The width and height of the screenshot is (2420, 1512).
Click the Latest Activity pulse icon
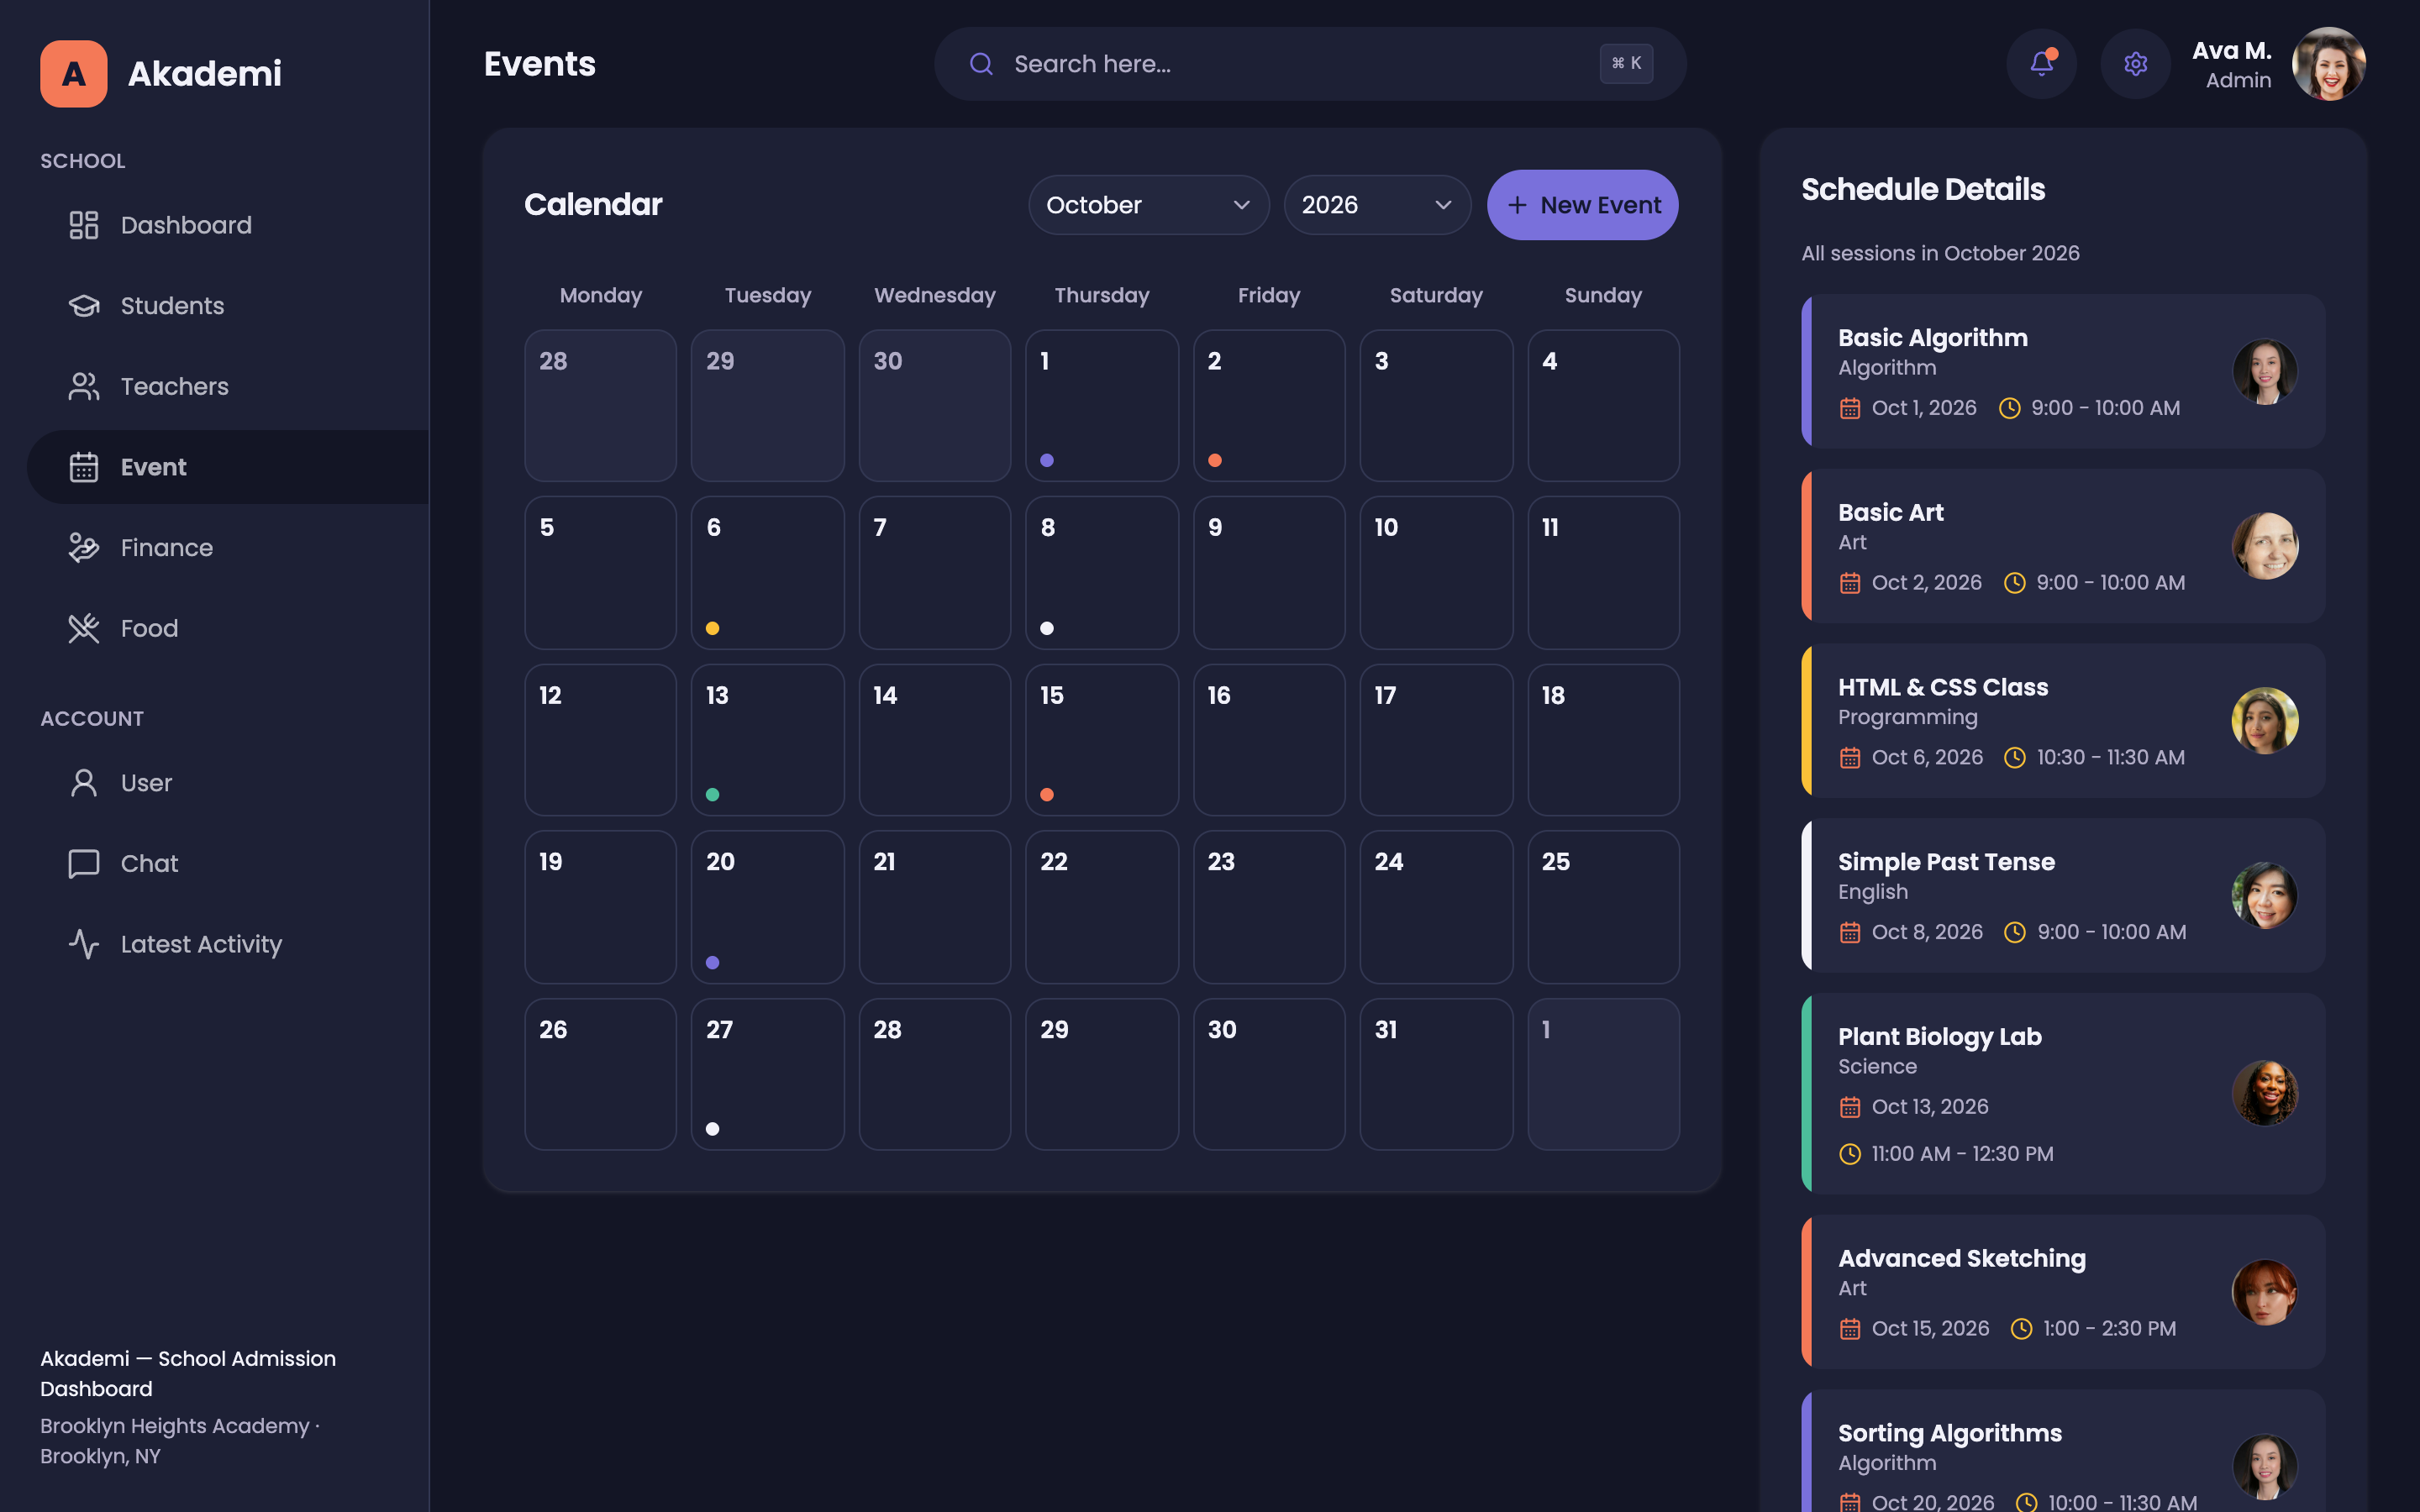coord(84,944)
